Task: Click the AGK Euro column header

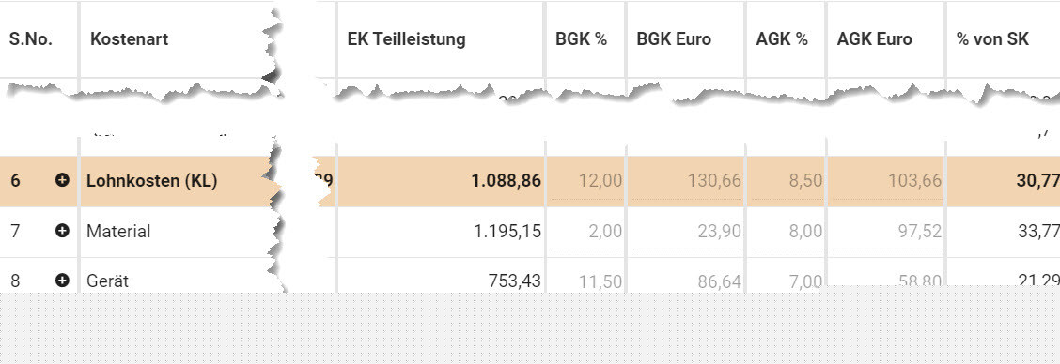Action: point(874,39)
